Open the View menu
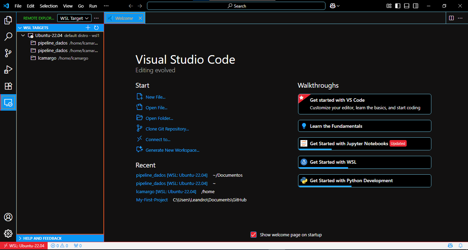This screenshot has height=250, width=468. coord(68,6)
